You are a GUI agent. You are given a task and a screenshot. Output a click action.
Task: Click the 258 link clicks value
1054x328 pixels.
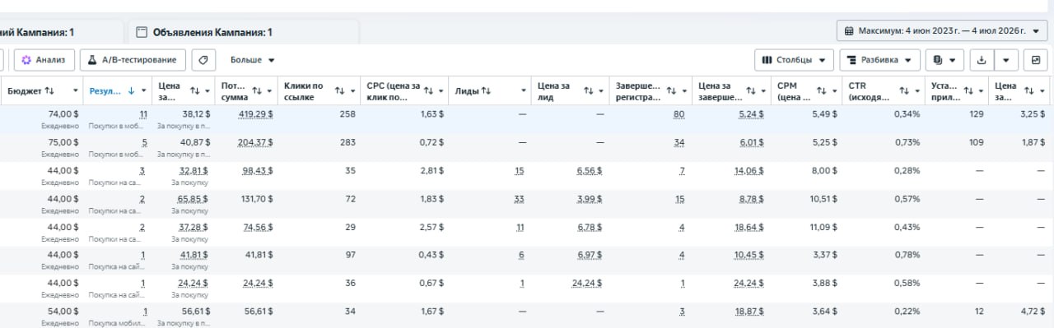click(x=347, y=114)
